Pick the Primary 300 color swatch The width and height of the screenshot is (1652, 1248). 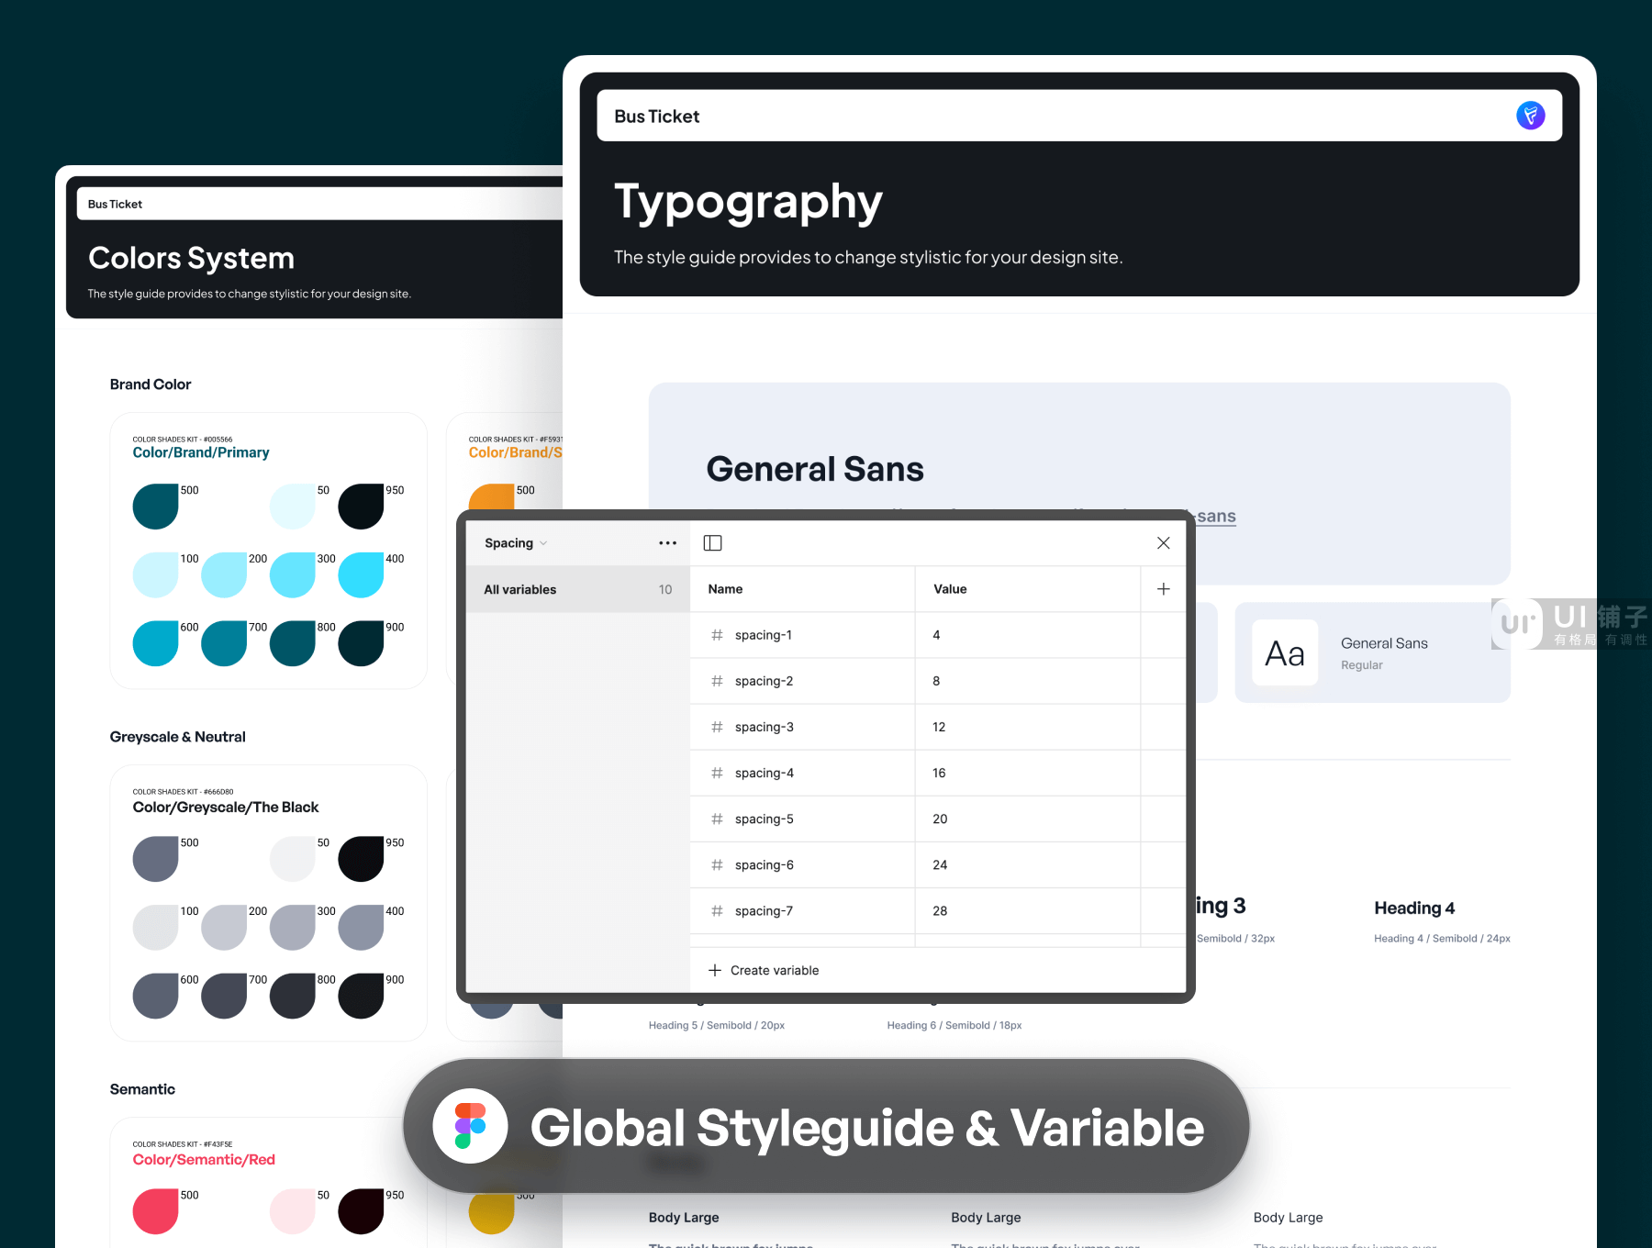click(x=293, y=574)
